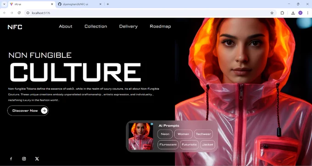Image resolution: width=312 pixels, height=166 pixels.
Task: Click the arrow circle in Discover Now
Action: [x=44, y=111]
